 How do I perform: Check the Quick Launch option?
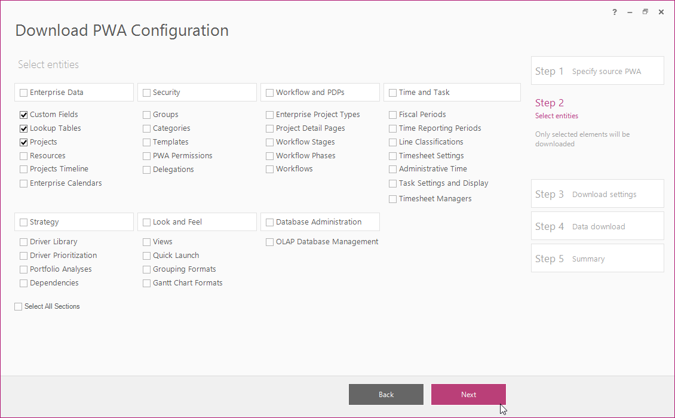[x=147, y=256]
